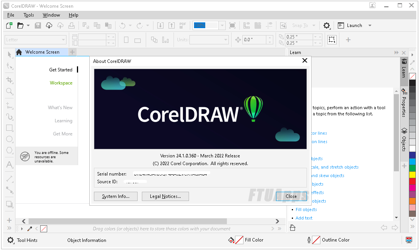The width and height of the screenshot is (419, 250).
Task: Select the Pick tool
Action: click(x=9, y=54)
